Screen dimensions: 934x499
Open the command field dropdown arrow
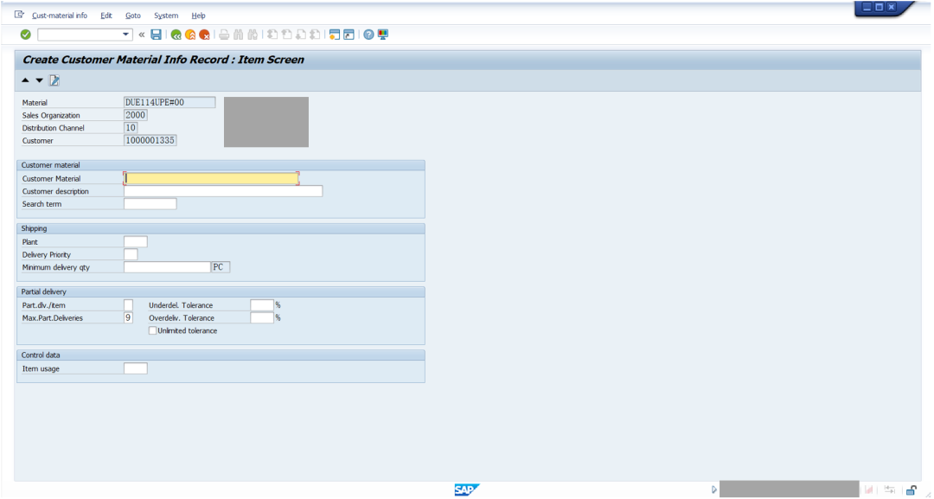coord(125,35)
